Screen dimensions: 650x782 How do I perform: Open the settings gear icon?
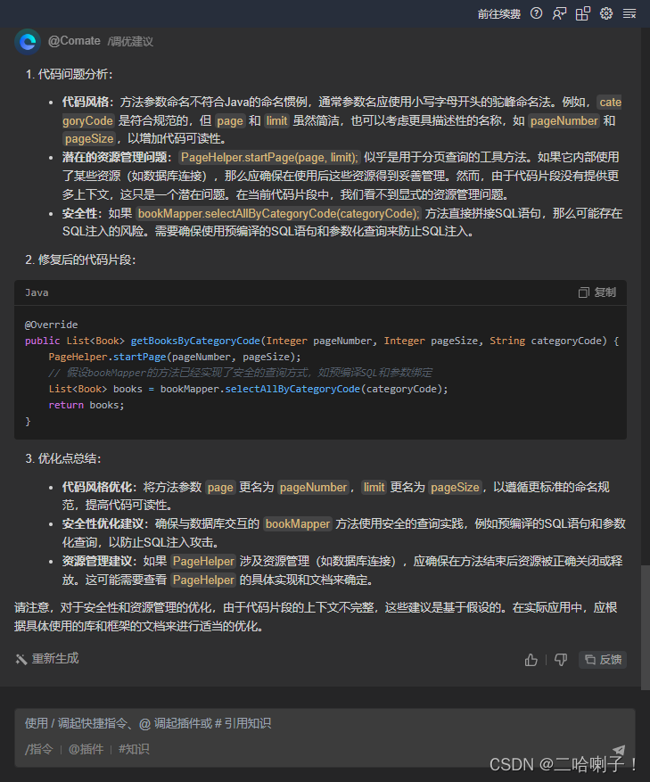coord(606,13)
